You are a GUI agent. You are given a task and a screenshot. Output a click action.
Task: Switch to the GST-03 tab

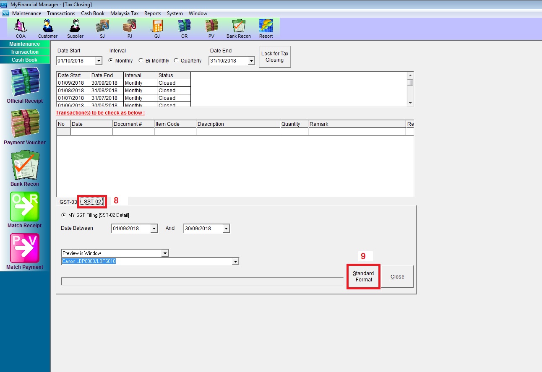click(x=68, y=202)
